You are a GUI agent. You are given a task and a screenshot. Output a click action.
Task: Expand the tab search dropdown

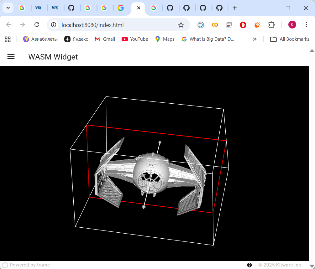coord(8,8)
